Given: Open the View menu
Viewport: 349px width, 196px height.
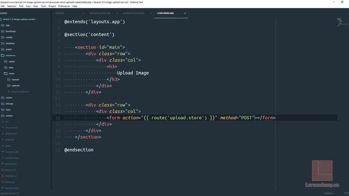Looking at the screenshot, I should point(28,6).
